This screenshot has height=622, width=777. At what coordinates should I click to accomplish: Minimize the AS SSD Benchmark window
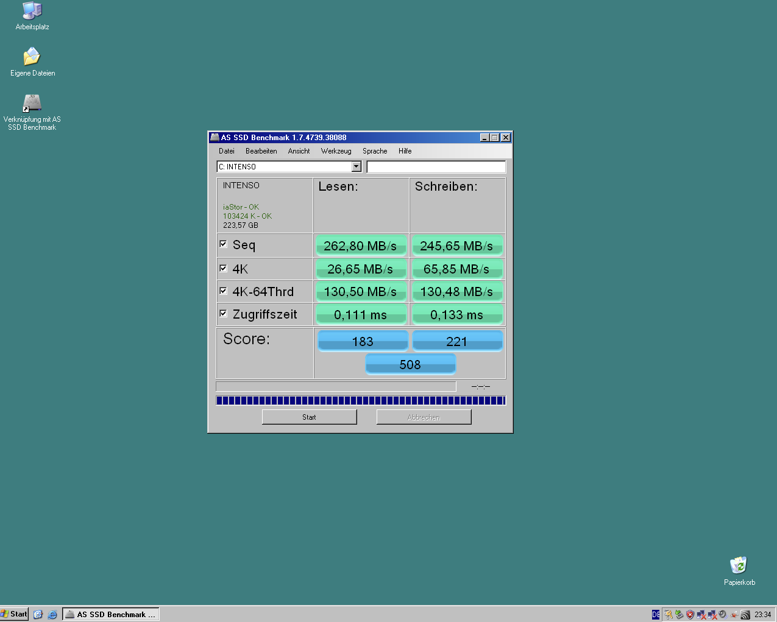pyautogui.click(x=484, y=138)
